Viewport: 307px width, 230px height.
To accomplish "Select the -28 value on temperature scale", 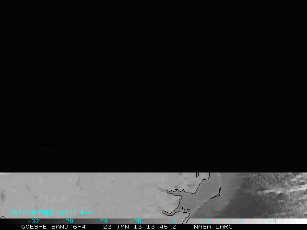I will (x=67, y=221).
